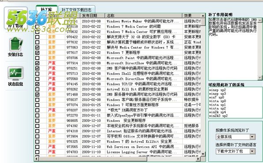
Task: Select win2k sp4 in applicable systems list
Action: [217, 112]
